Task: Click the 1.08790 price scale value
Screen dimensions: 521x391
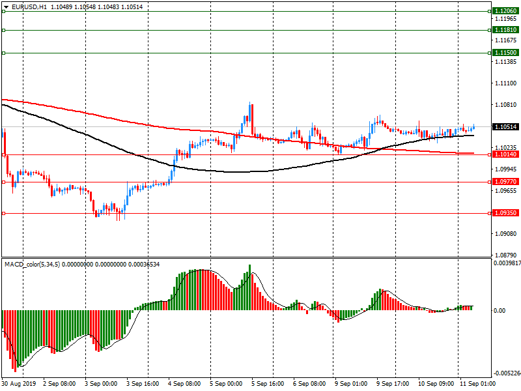Action: coord(506,255)
